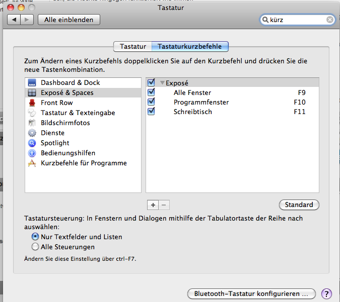This screenshot has height=302, width=340.
Task: Click the Tastatur & Texteingabe icon
Action: tap(32, 113)
